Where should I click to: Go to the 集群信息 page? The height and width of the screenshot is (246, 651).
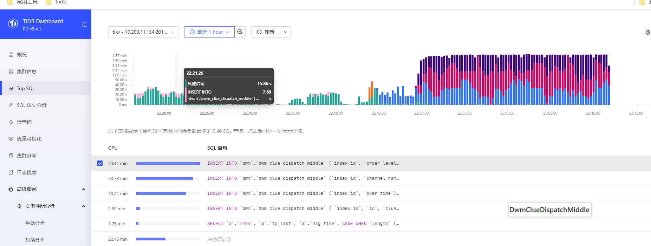coord(27,71)
